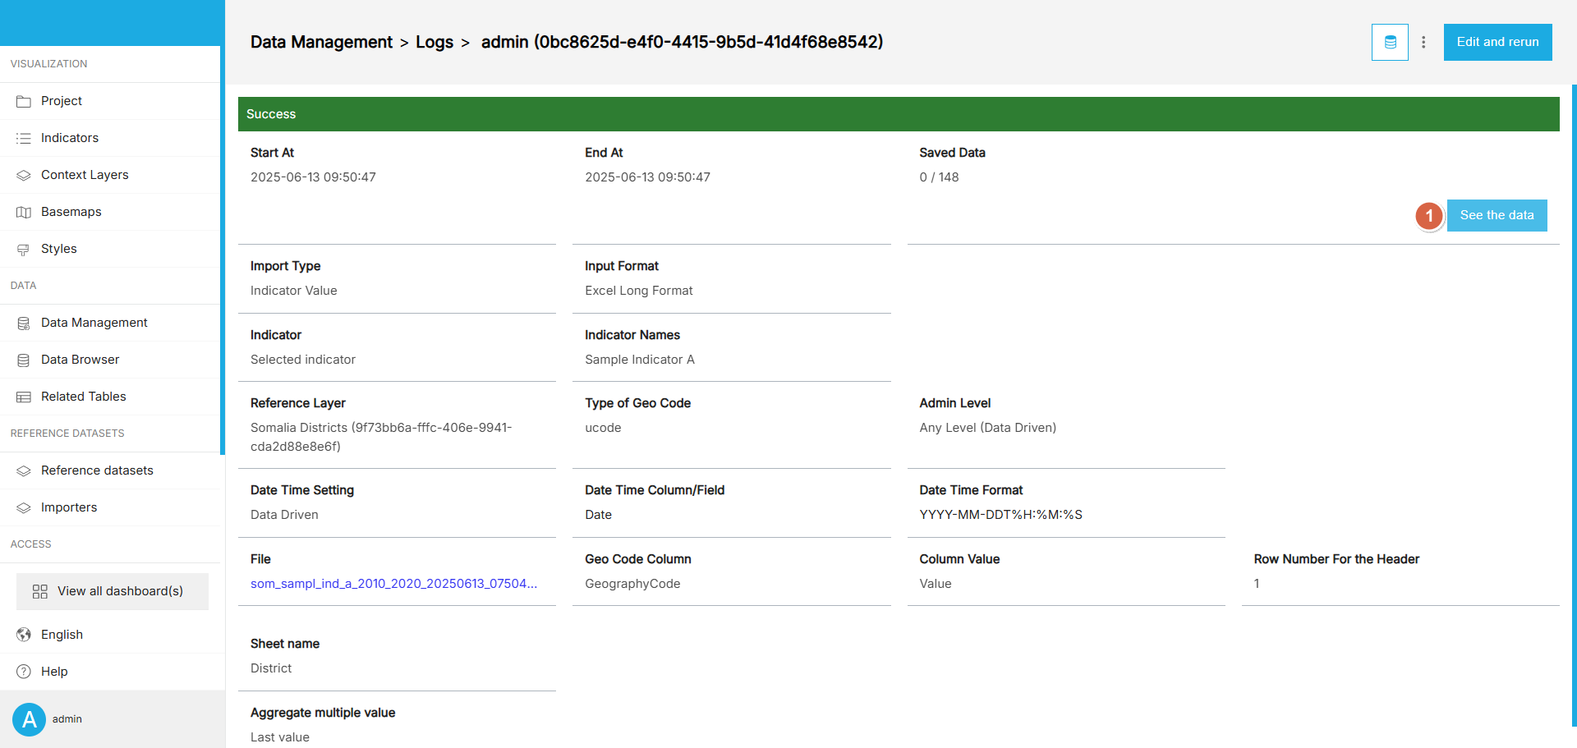Change language via English entry
This screenshot has height=748, width=1577.
(x=113, y=635)
